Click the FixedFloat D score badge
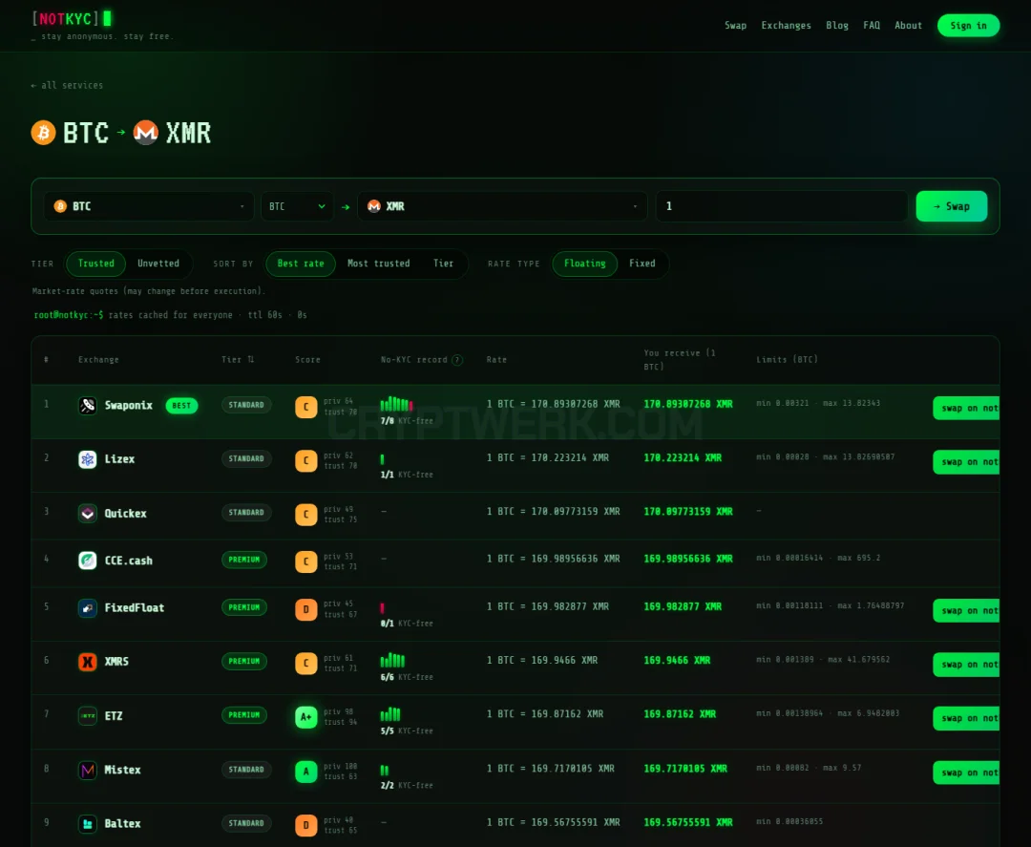Viewport: 1031px width, 847px height. (x=305, y=609)
